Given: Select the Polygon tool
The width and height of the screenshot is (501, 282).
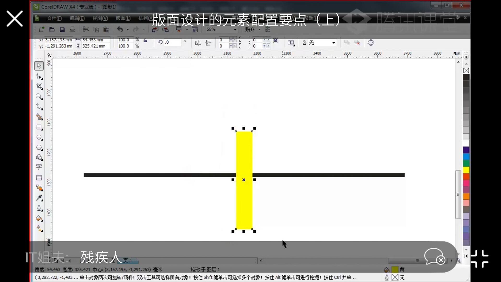Looking at the screenshot, I should pyautogui.click(x=39, y=148).
